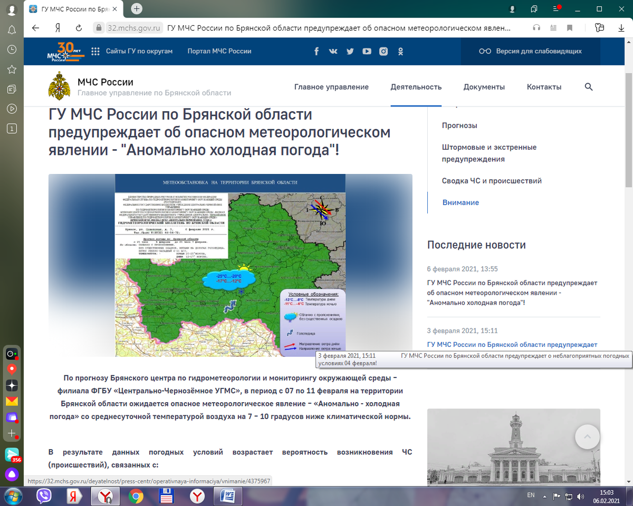Image resolution: width=633 pixels, height=506 pixels.
Task: Open YouTube icon in site header
Action: 367,51
